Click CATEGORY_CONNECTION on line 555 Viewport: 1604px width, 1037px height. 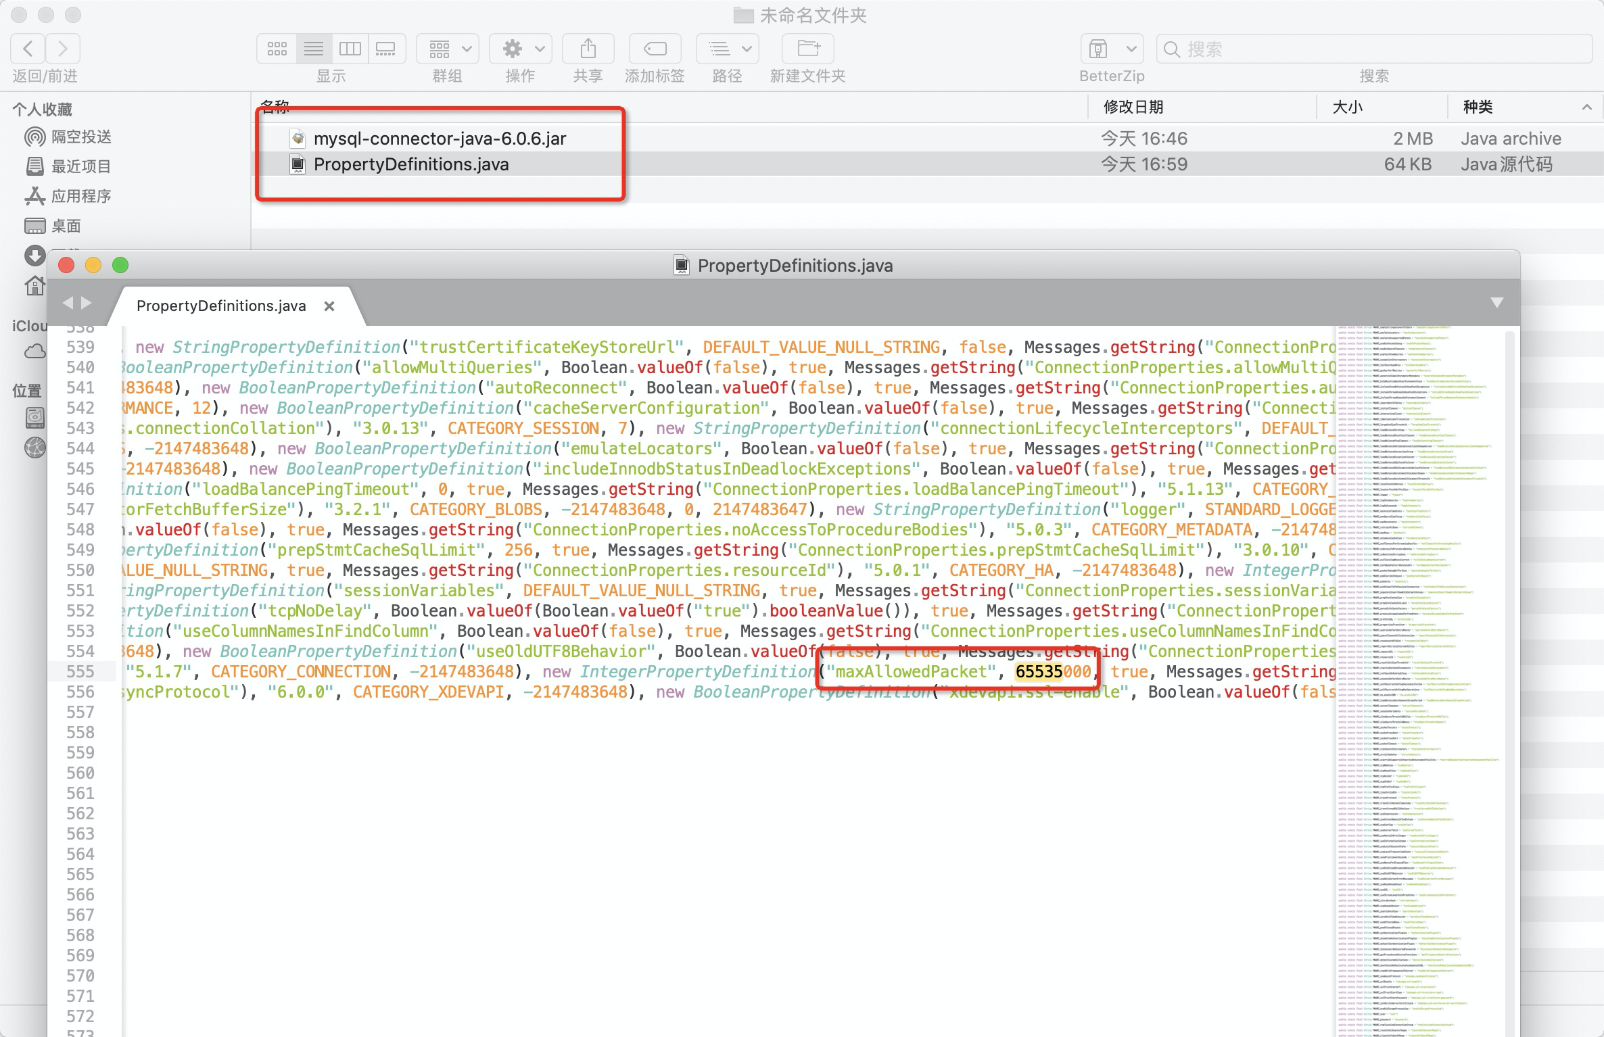tap(301, 672)
